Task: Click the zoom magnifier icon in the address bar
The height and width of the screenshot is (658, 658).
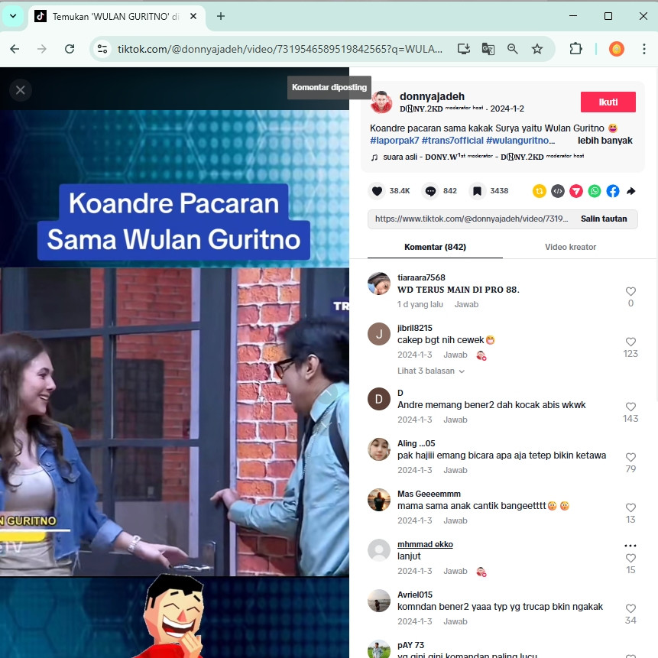Action: 512,49
